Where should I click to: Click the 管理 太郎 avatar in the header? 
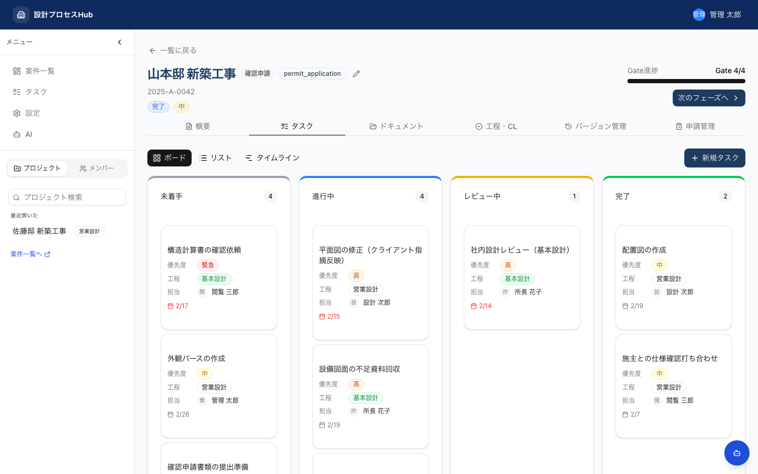699,15
